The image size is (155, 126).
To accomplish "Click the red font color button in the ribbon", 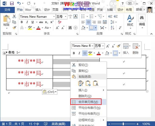I will [38, 28].
